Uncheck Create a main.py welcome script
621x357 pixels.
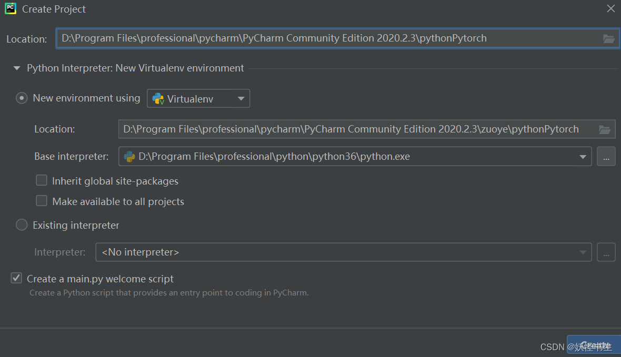coord(16,278)
